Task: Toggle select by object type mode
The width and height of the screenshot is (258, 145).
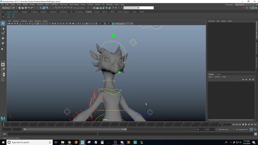Action: click(x=44, y=8)
